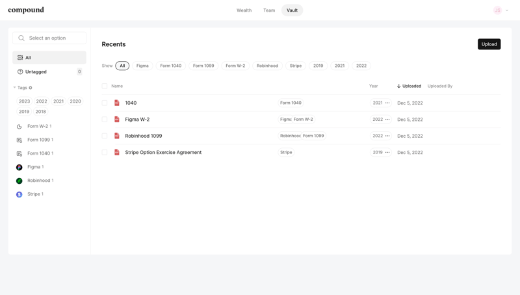Filter by Form 1099 chip
Image resolution: width=520 pixels, height=295 pixels.
pyautogui.click(x=203, y=66)
